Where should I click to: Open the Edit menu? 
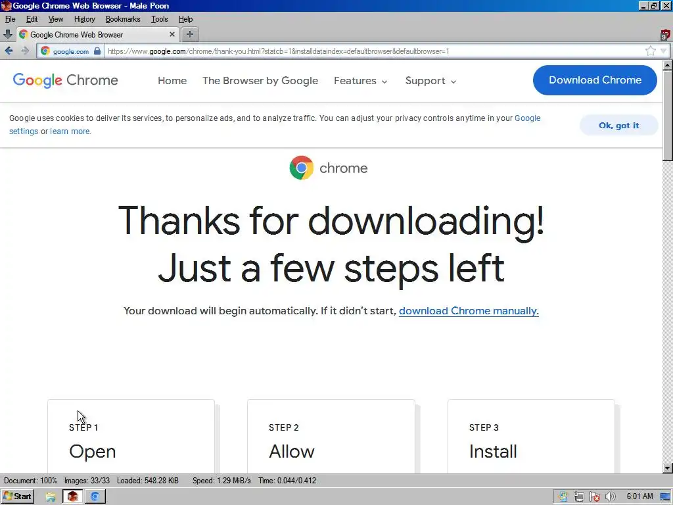click(32, 19)
